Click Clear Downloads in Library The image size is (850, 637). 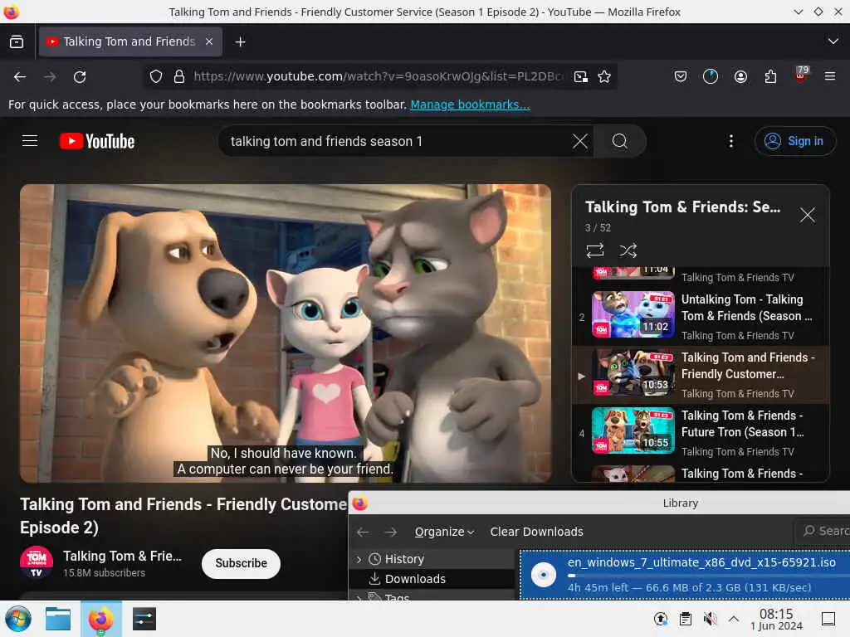tap(537, 532)
